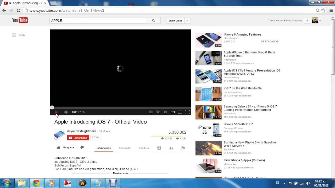The height and width of the screenshot is (188, 335).
Task: Bookmark this page with the star icon
Action: [323, 10]
